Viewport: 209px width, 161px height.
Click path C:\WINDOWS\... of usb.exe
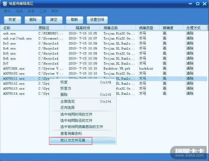click(x=51, y=33)
